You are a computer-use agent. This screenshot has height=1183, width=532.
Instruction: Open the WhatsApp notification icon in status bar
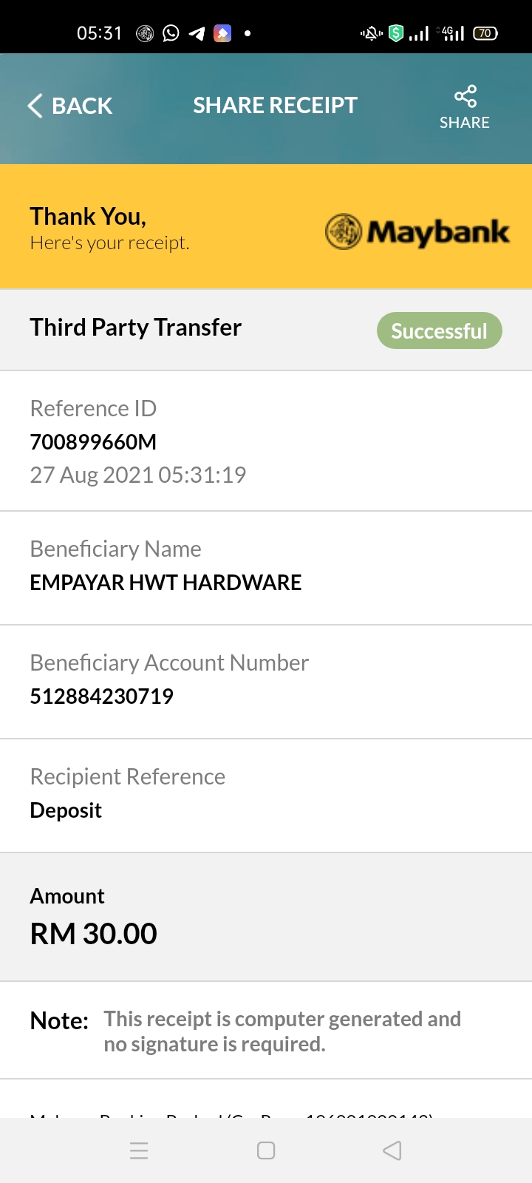tap(171, 33)
